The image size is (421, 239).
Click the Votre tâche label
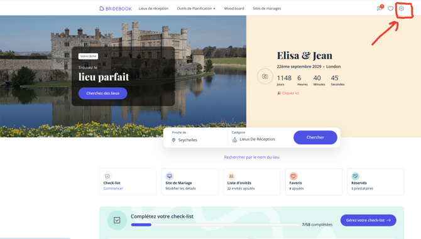point(88,56)
